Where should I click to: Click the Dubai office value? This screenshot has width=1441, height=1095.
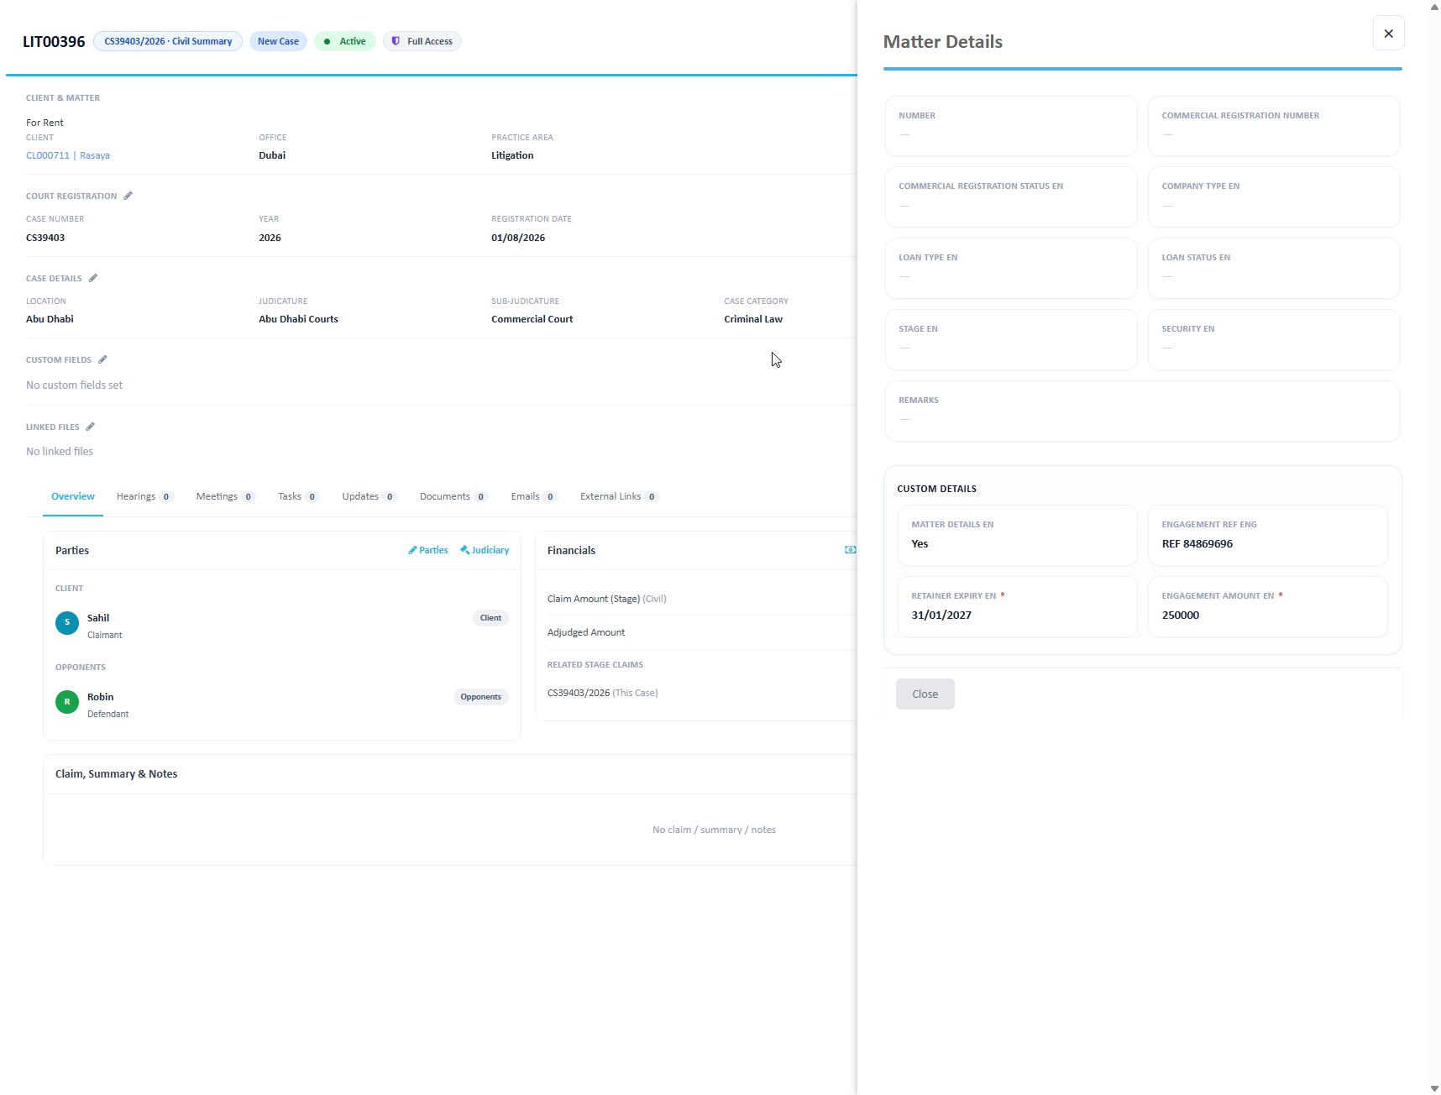pyautogui.click(x=272, y=155)
